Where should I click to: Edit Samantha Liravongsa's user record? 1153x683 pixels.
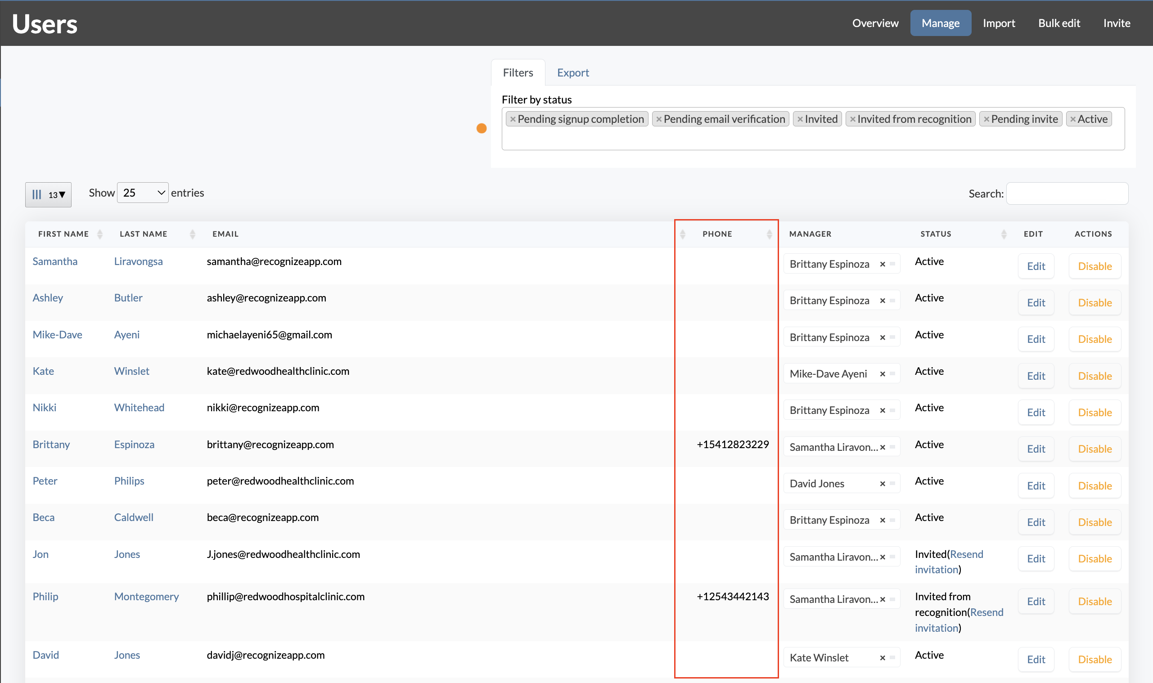(x=1036, y=266)
